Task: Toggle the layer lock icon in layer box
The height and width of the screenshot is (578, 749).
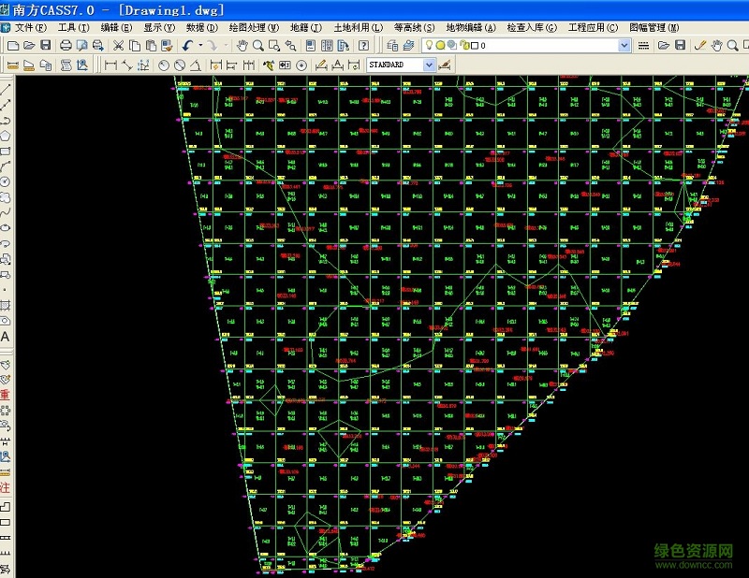Action: pos(463,45)
